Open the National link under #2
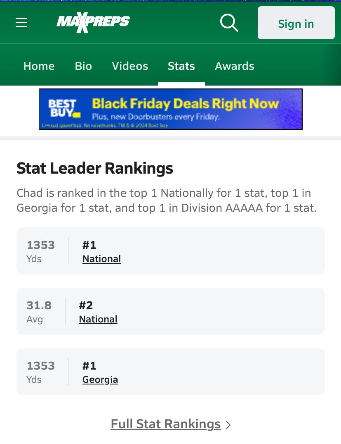 coord(98,319)
